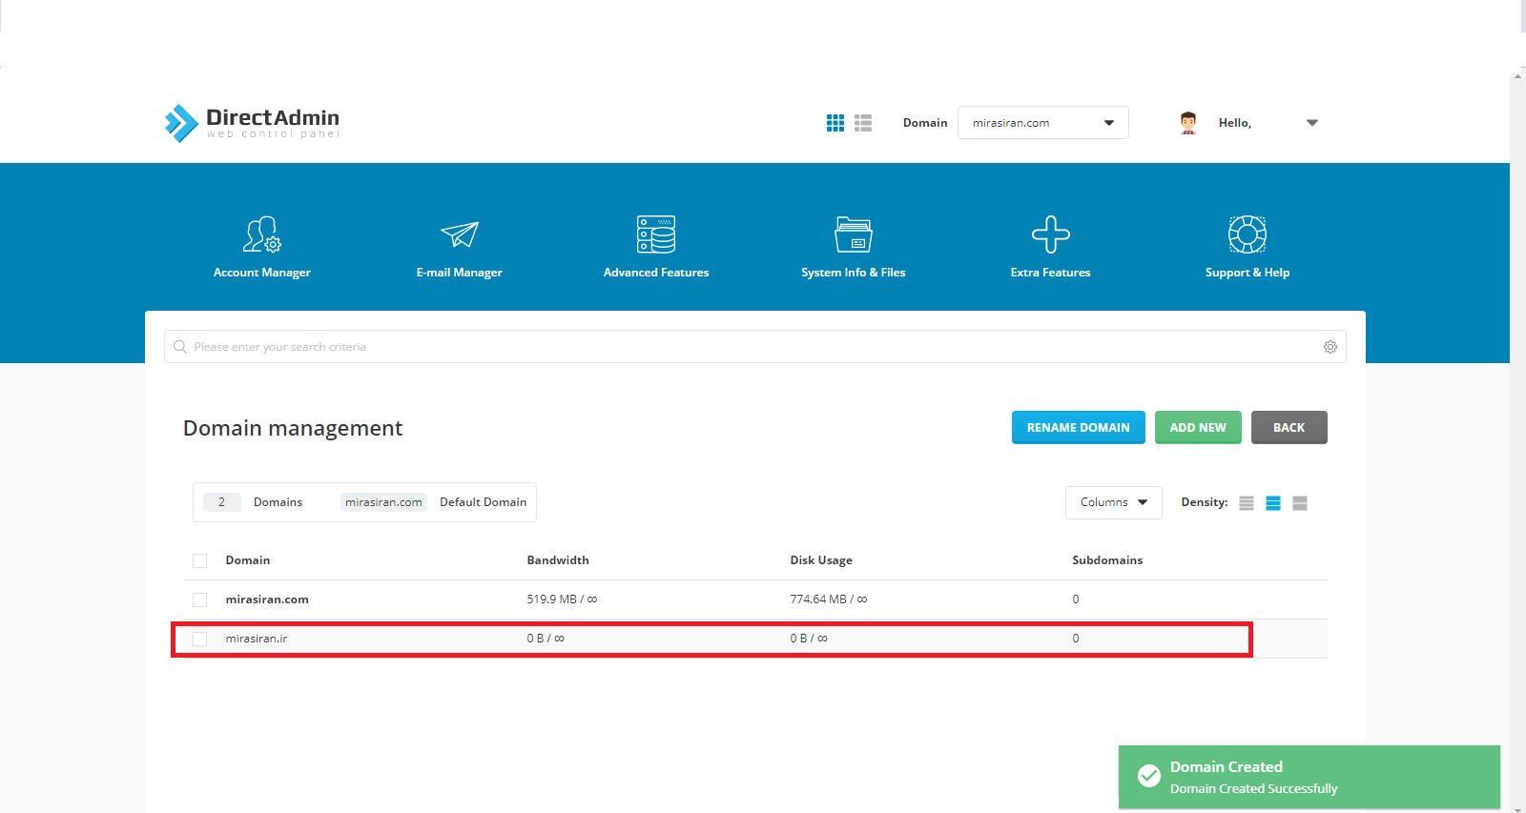The width and height of the screenshot is (1526, 813).
Task: Click the RENAME DOMAIN button
Action: click(x=1078, y=428)
